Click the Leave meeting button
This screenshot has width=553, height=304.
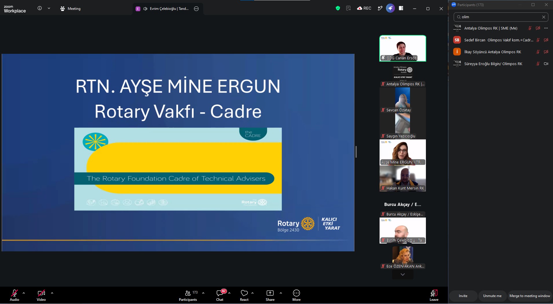coord(434,295)
